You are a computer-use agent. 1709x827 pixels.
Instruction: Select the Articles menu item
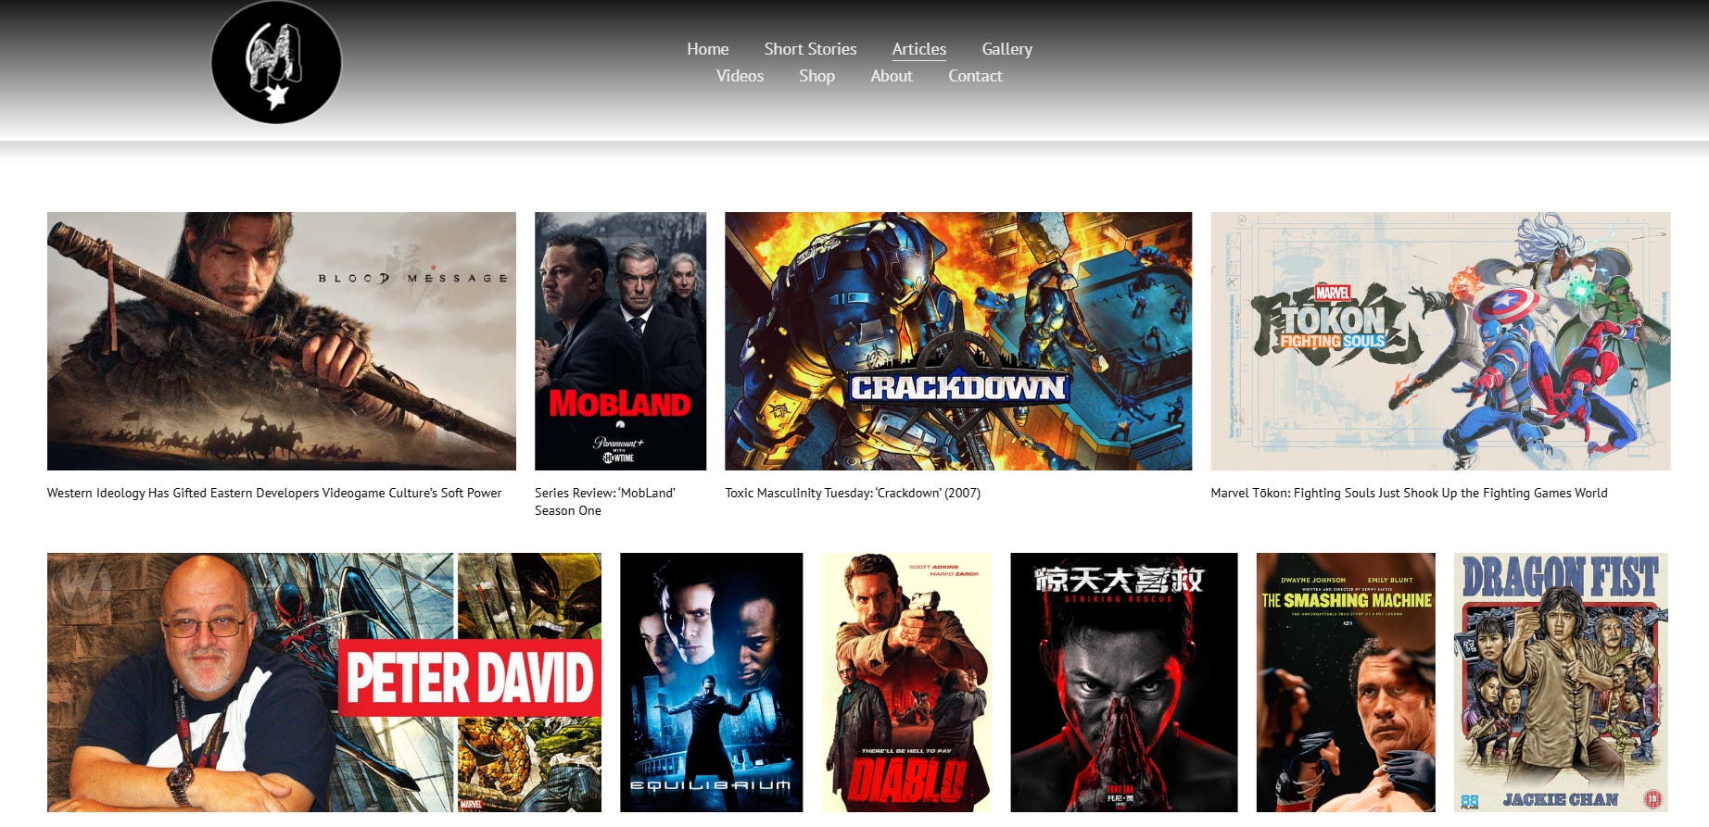(x=918, y=49)
